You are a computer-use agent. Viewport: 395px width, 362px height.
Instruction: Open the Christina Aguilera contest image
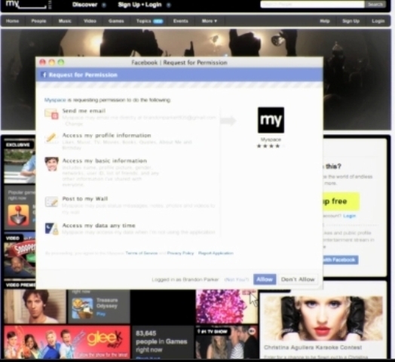click(x=323, y=319)
